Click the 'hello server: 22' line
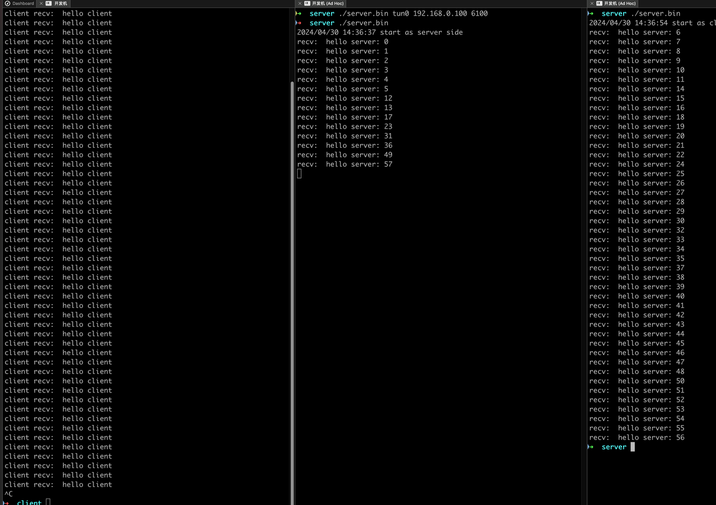The image size is (716, 505). pyautogui.click(x=637, y=155)
